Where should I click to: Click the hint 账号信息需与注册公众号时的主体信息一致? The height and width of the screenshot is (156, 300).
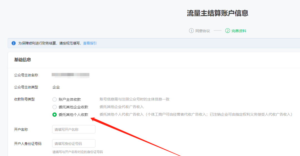134,99
